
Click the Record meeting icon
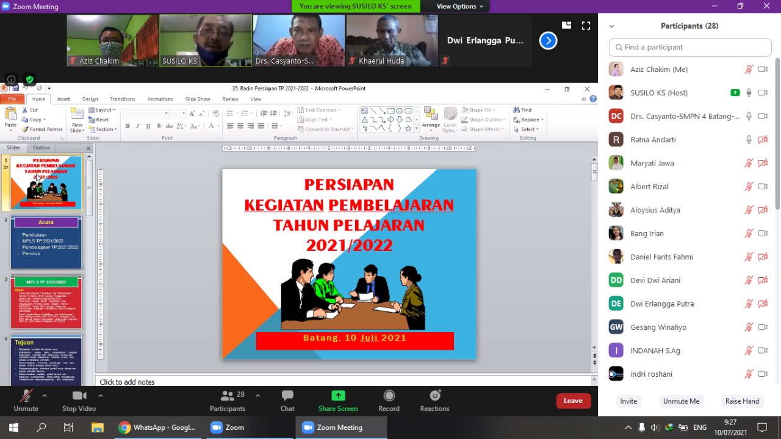coord(389,396)
